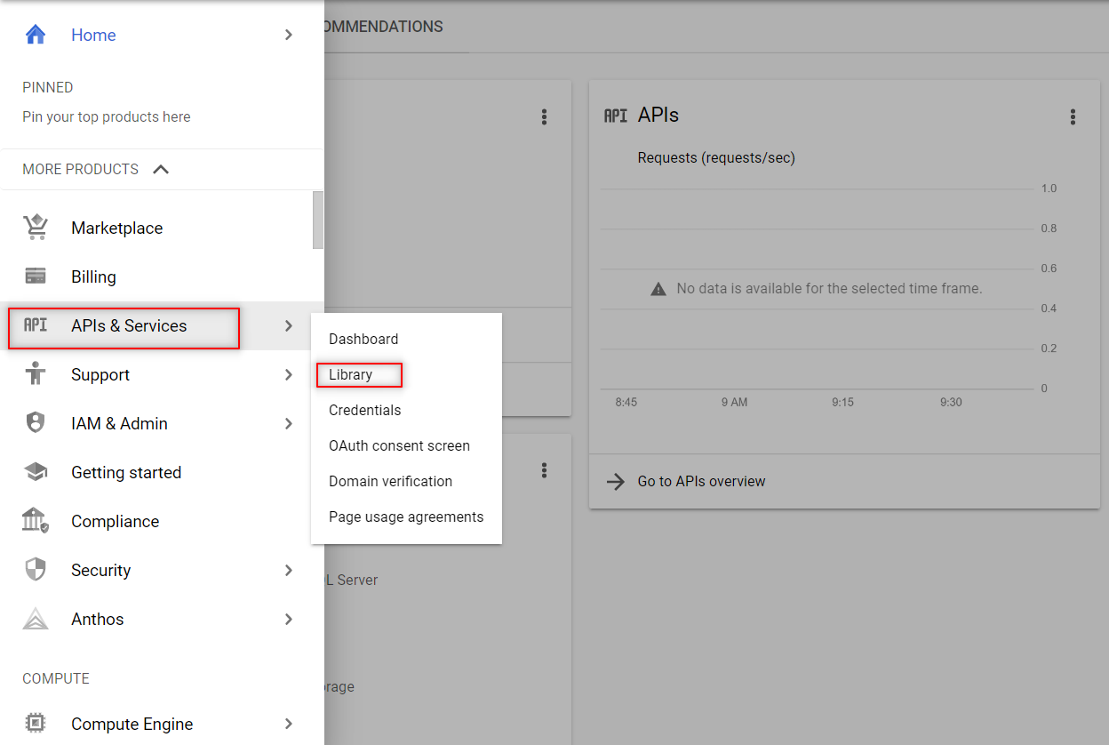
Task: Click the IAM & Admin shield icon
Action: pos(36,423)
